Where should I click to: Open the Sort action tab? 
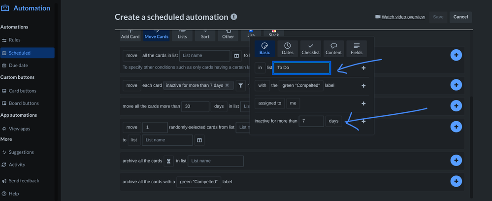point(205,35)
